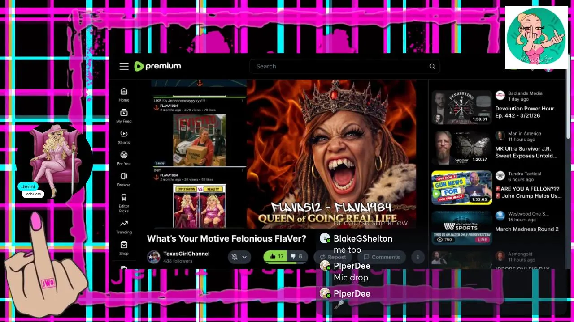Open the hamburger menu next to the premium logo
The width and height of the screenshot is (574, 322).
(x=124, y=66)
